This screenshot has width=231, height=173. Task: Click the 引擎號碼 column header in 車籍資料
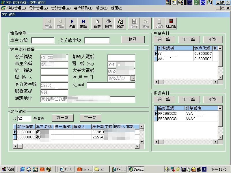click(176, 48)
